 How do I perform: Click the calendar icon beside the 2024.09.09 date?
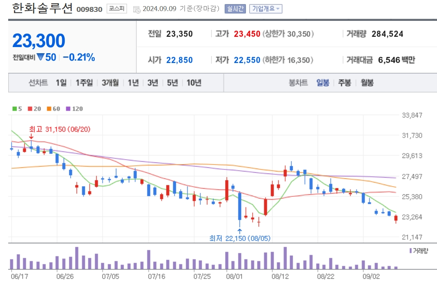point(137,9)
